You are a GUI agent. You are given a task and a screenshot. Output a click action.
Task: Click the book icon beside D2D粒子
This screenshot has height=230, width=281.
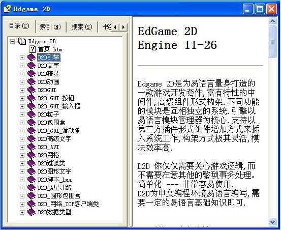point(32,114)
